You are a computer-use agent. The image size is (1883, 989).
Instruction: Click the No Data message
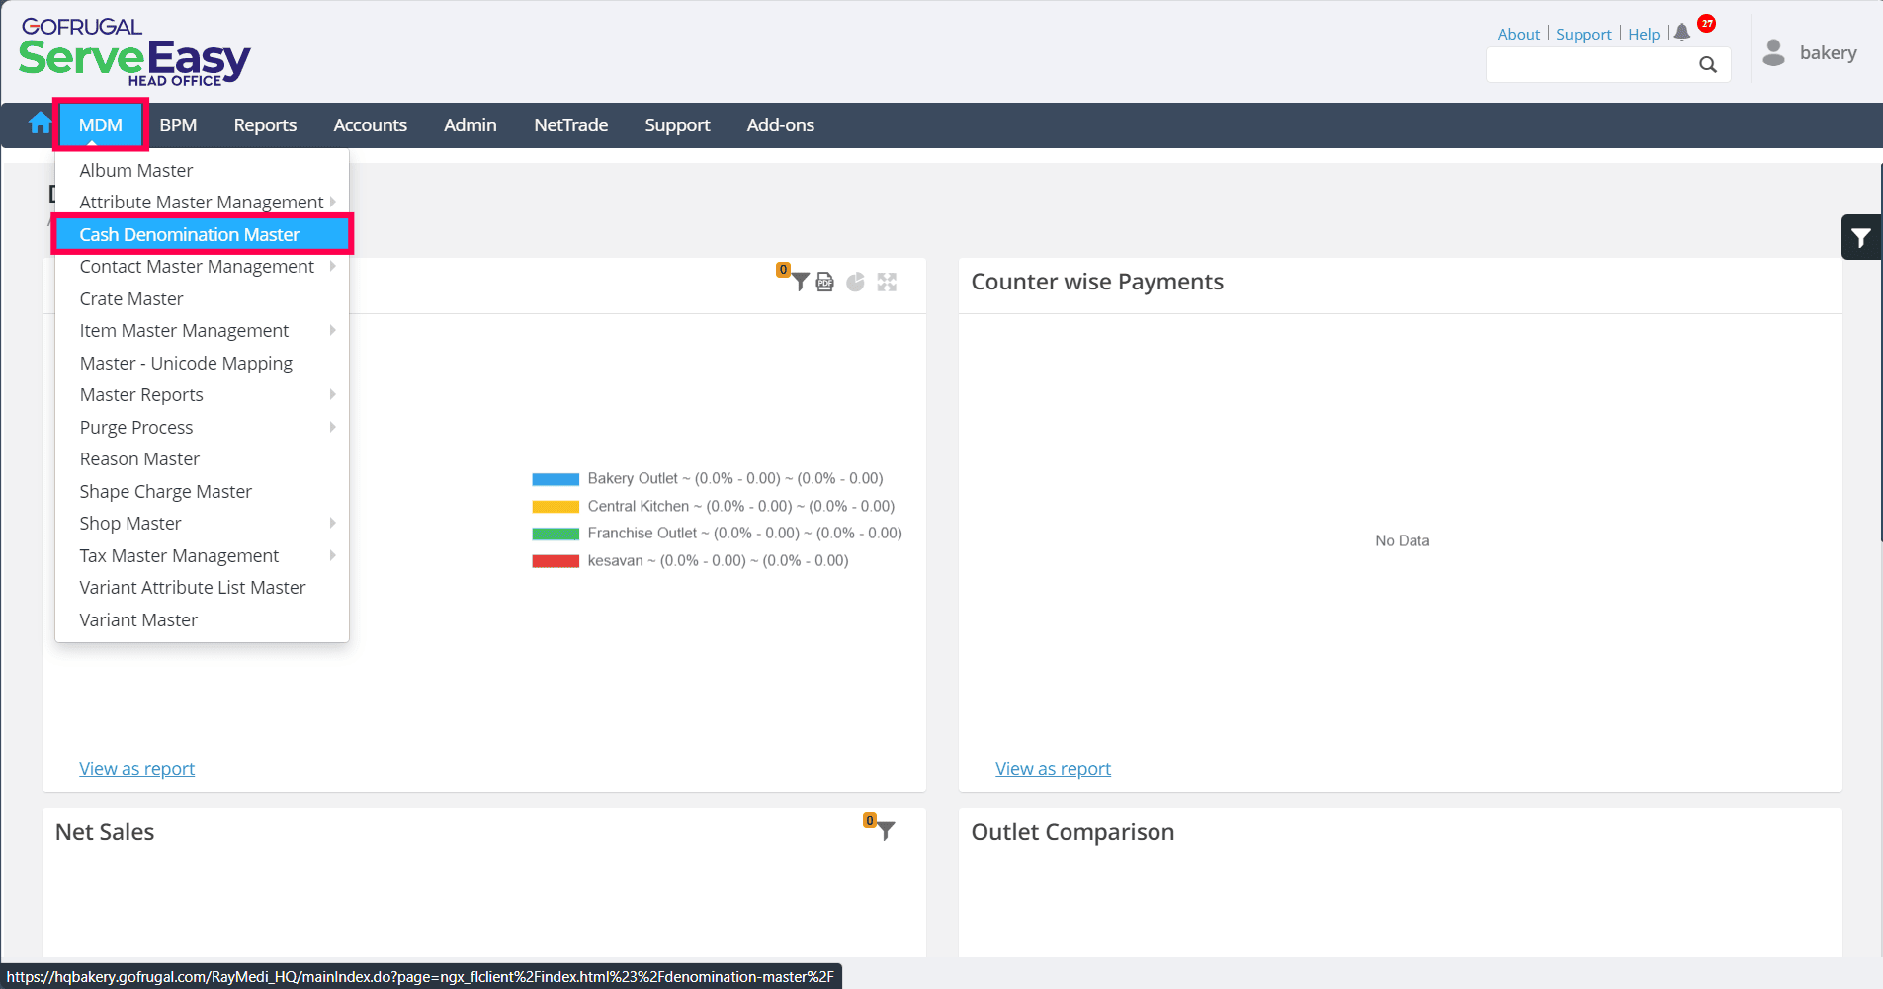(1402, 540)
